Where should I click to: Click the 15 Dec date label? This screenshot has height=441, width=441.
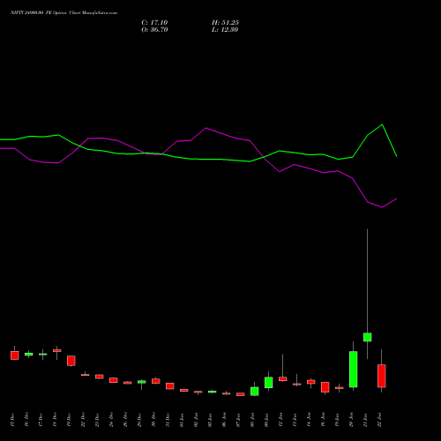12,420
